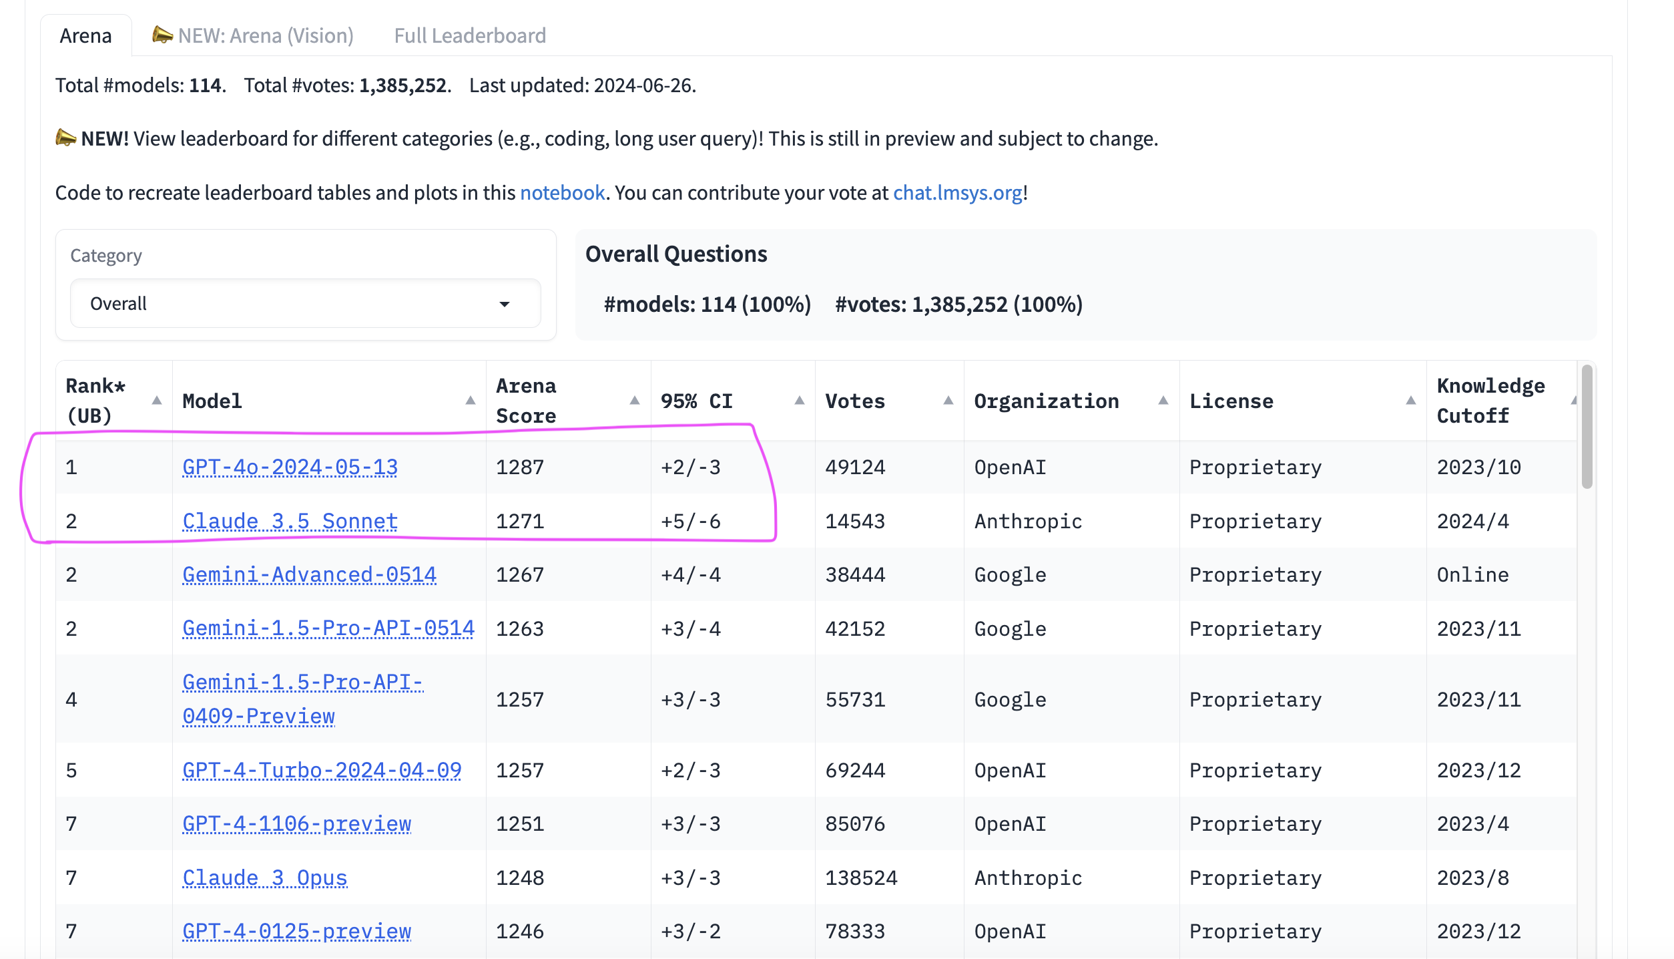Sort by Arena Score column arrow
1674x959 pixels.
[635, 401]
